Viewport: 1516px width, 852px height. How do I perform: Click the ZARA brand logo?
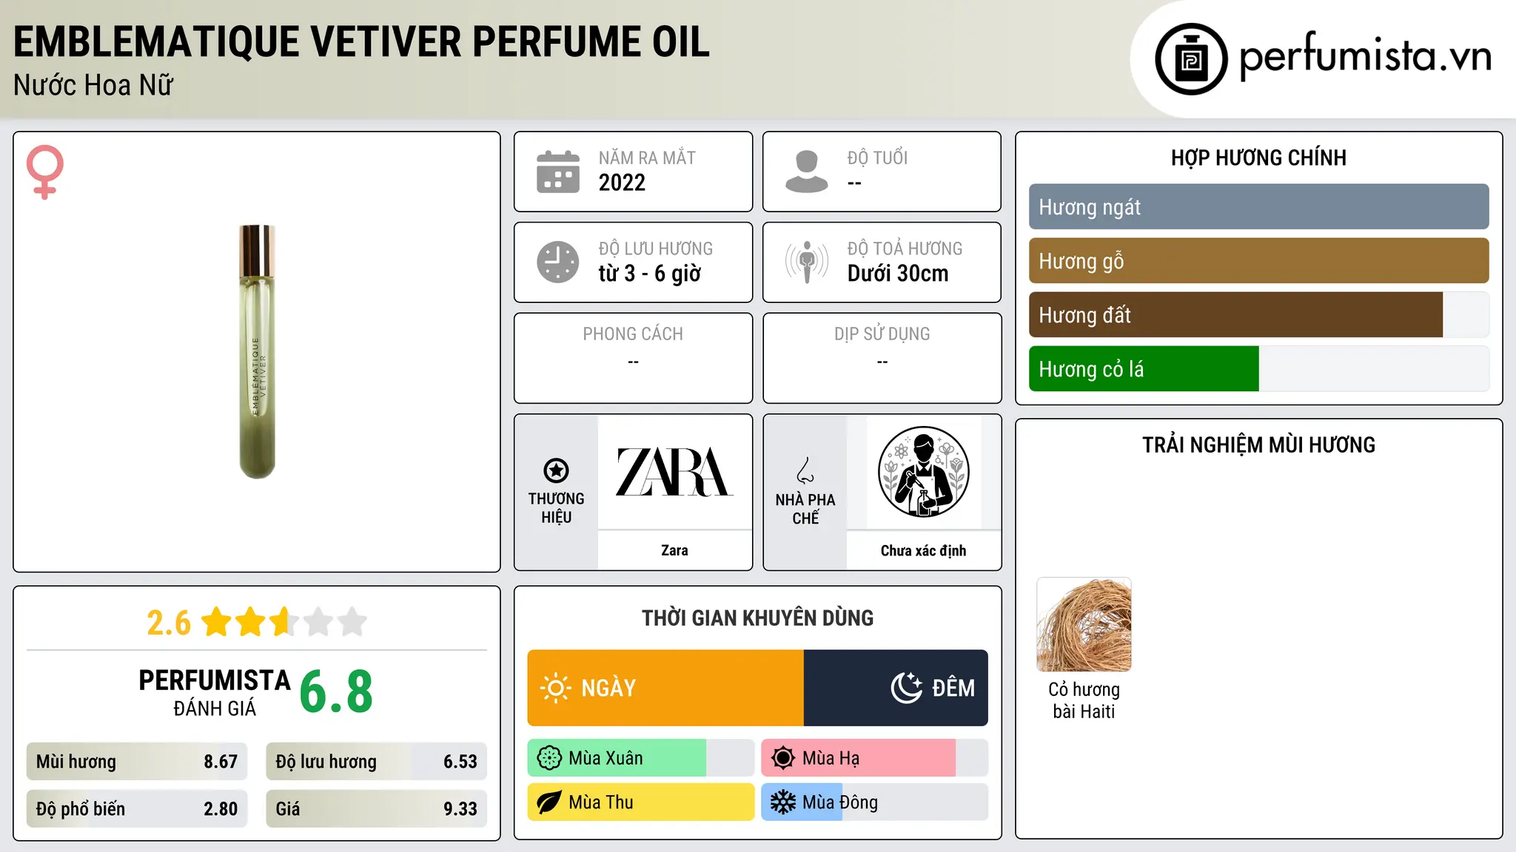coord(674,472)
